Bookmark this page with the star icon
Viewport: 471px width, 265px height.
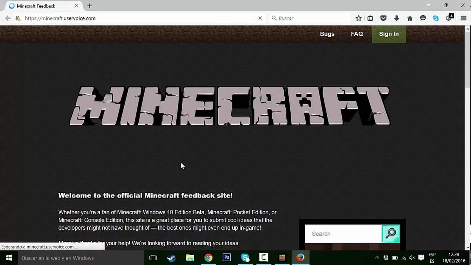(359, 18)
